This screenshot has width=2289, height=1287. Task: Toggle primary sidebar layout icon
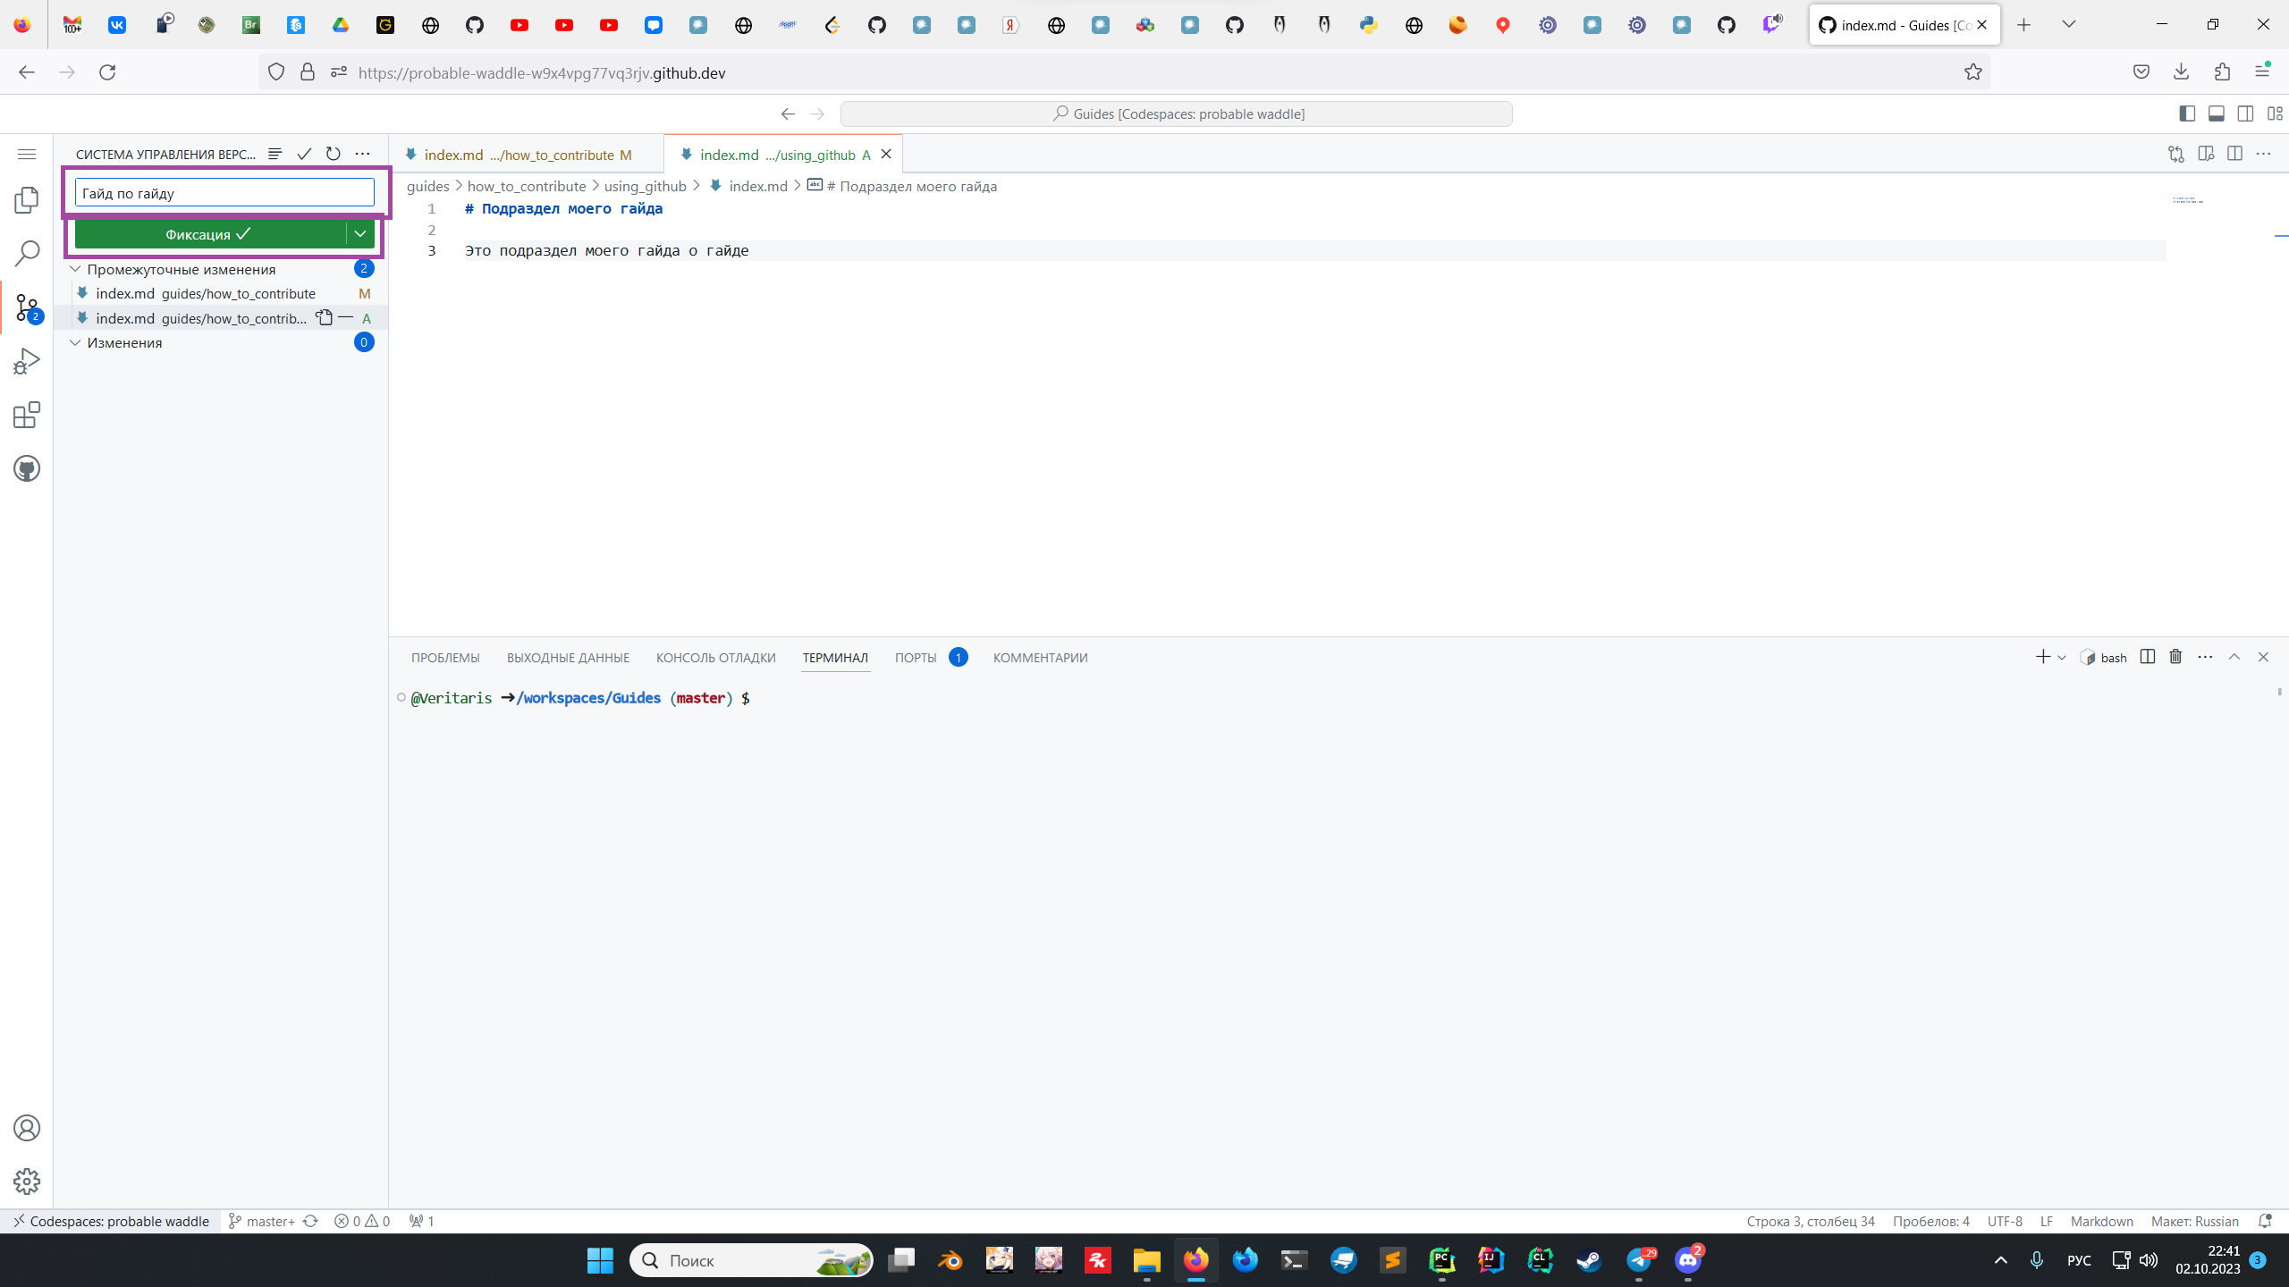tap(2187, 114)
